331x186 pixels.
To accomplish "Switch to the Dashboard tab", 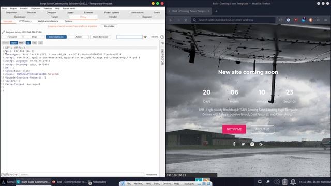I will pyautogui.click(x=20, y=17).
